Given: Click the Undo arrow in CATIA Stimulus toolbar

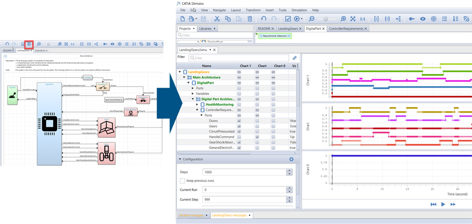Looking at the screenshot, I should (x=264, y=19).
